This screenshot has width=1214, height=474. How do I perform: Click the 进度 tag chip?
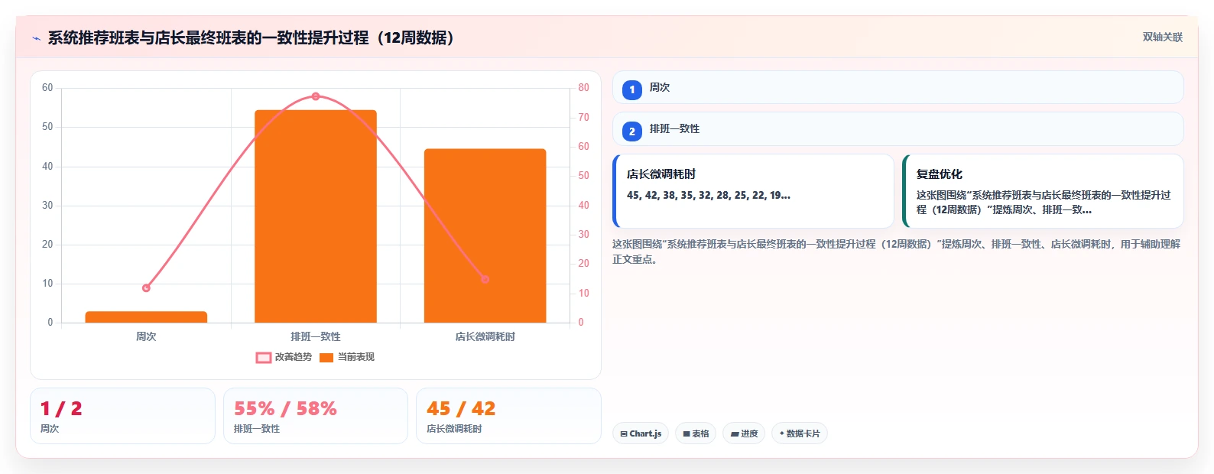pyautogui.click(x=744, y=433)
